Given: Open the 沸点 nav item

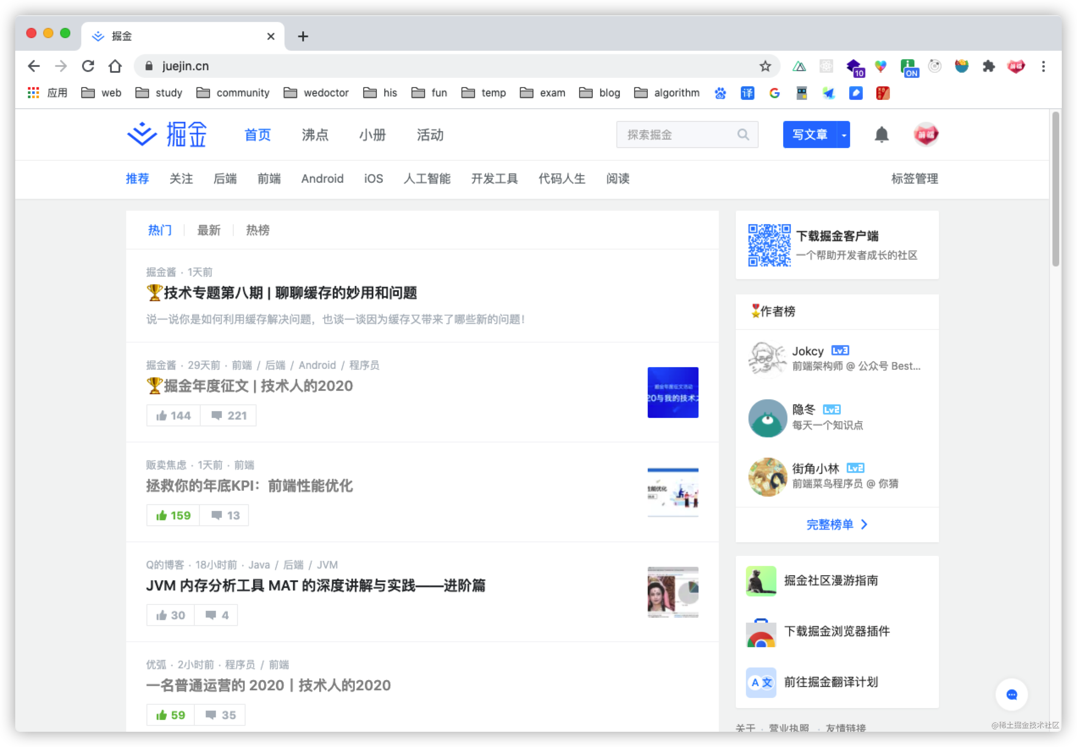Looking at the screenshot, I should pyautogui.click(x=315, y=135).
